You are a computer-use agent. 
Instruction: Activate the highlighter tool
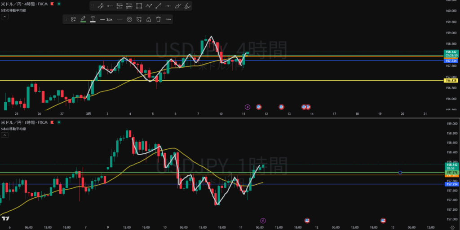[x=188, y=6]
